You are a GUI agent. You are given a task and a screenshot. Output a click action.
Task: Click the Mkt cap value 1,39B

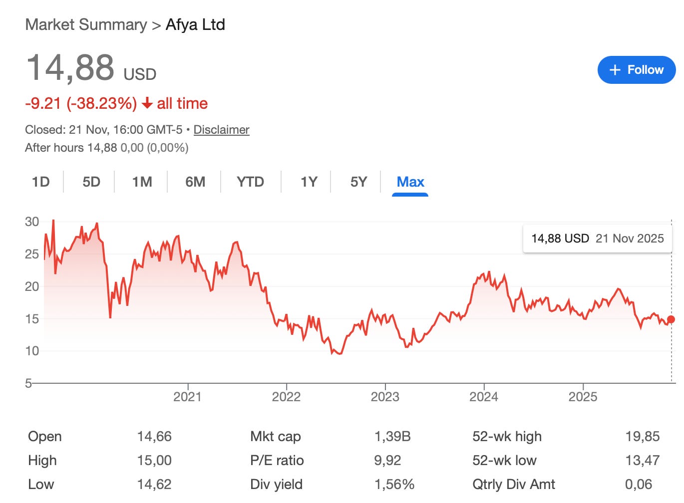tap(392, 437)
